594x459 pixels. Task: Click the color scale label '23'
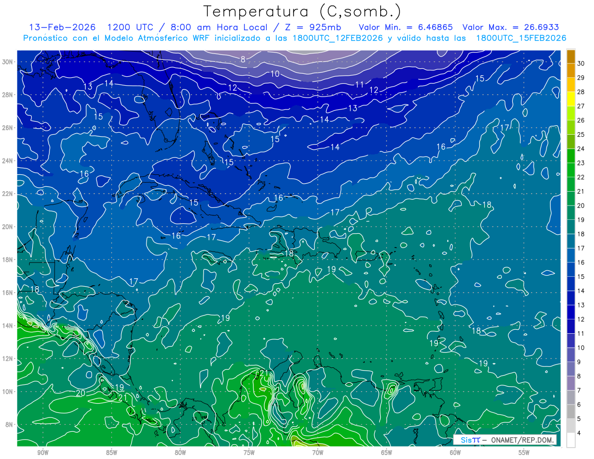(x=581, y=162)
